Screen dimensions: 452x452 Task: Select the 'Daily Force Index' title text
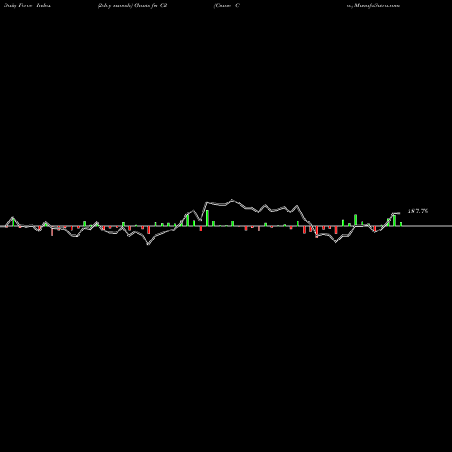pos(27,5)
